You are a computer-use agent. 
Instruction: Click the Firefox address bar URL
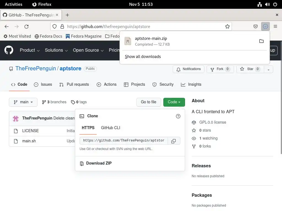coord(109,27)
